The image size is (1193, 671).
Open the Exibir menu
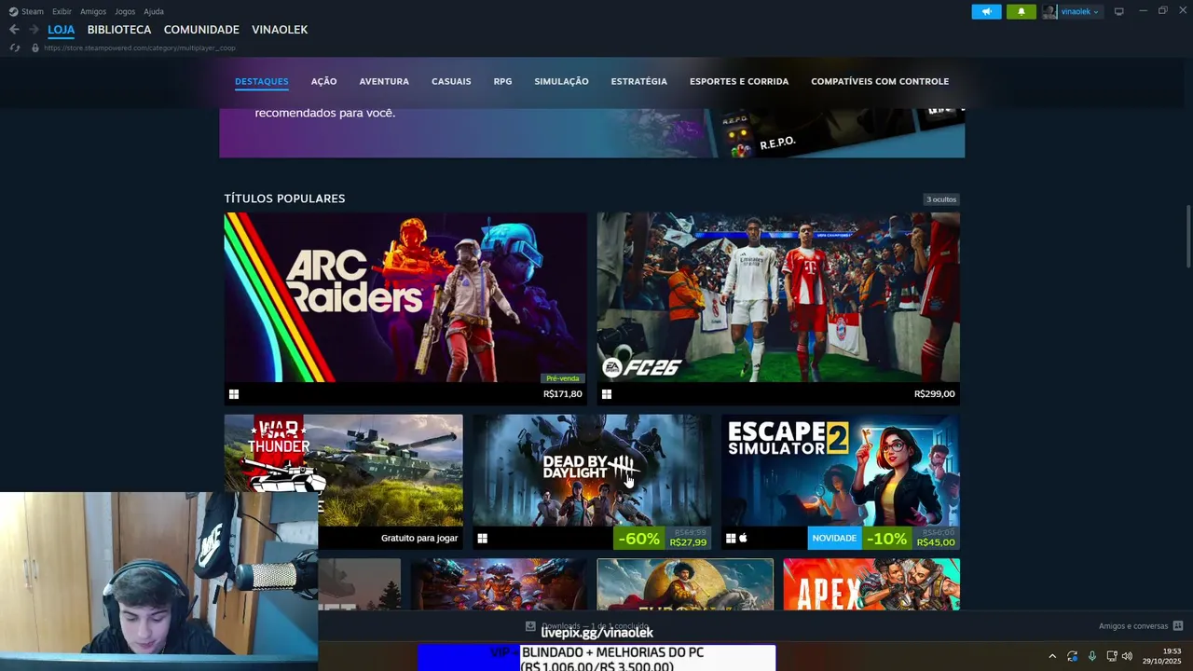(x=62, y=11)
